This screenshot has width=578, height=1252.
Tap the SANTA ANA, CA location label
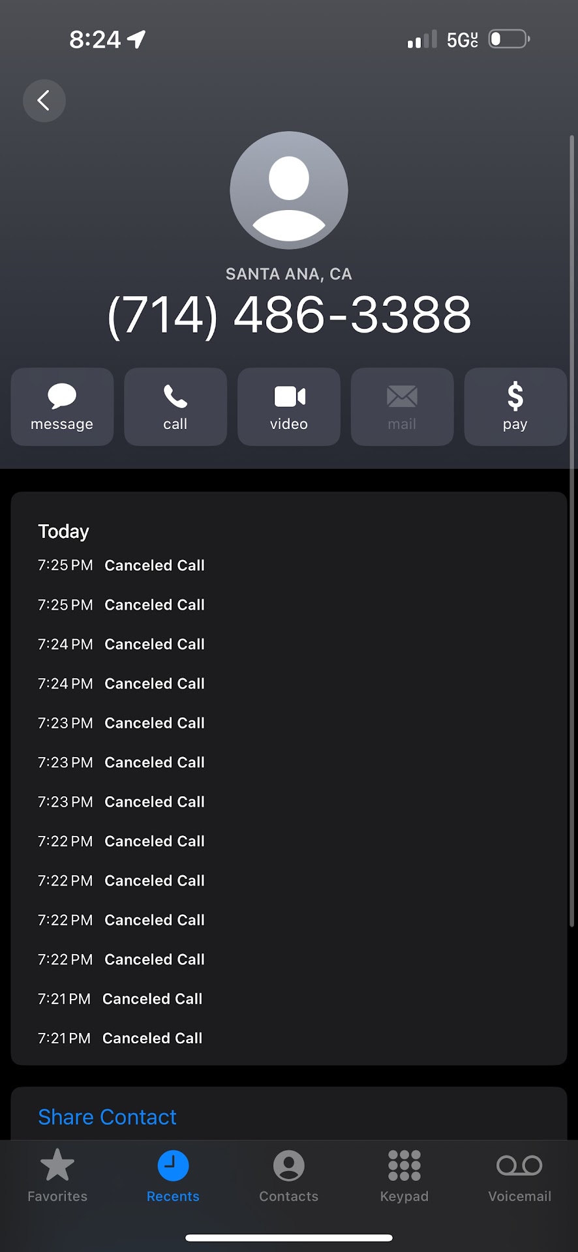[289, 274]
